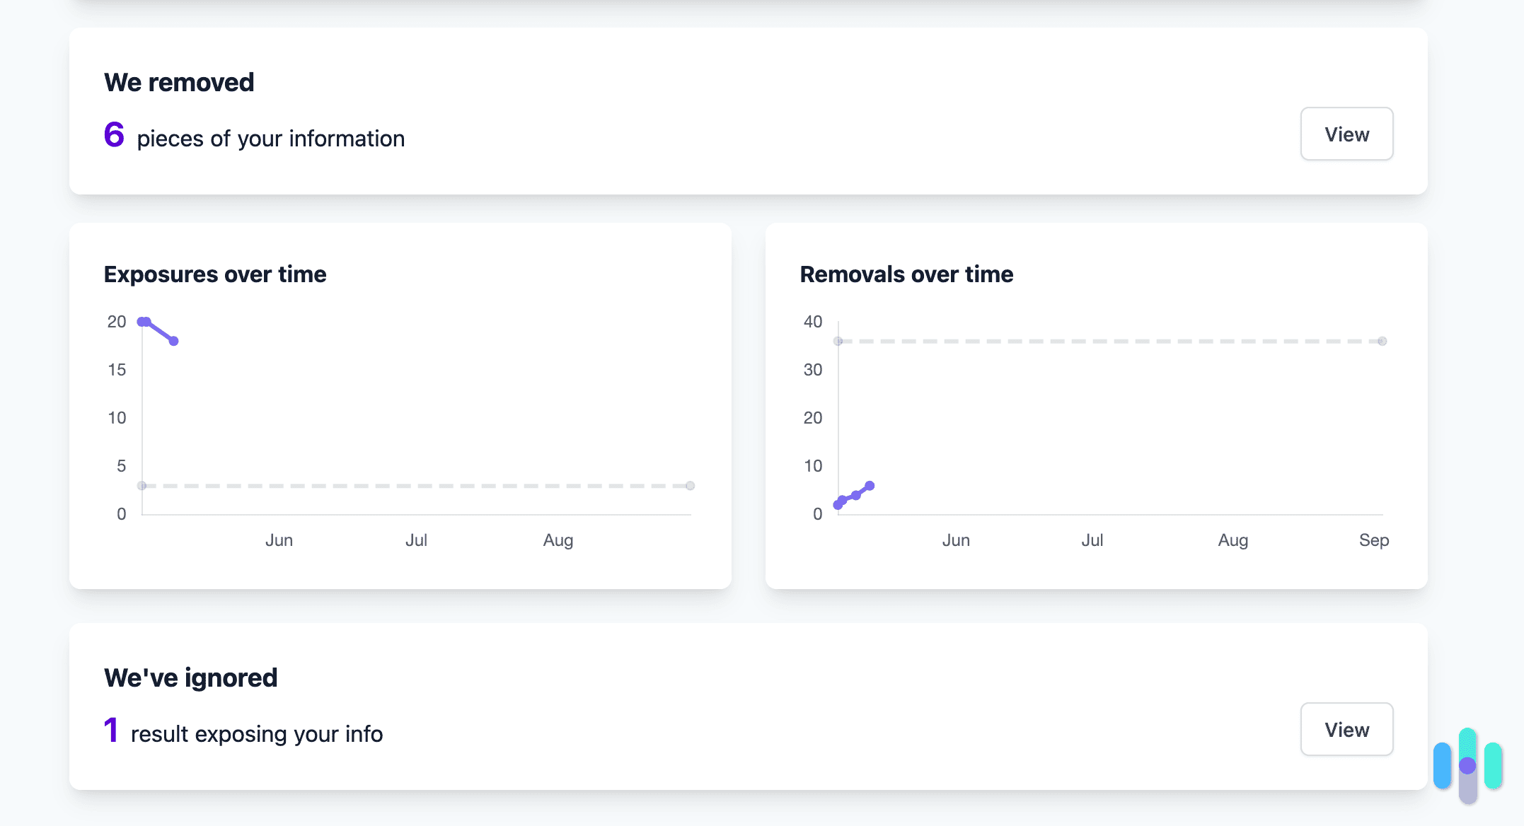Click View button in We removed card
Image resolution: width=1524 pixels, height=826 pixels.
pyautogui.click(x=1346, y=134)
